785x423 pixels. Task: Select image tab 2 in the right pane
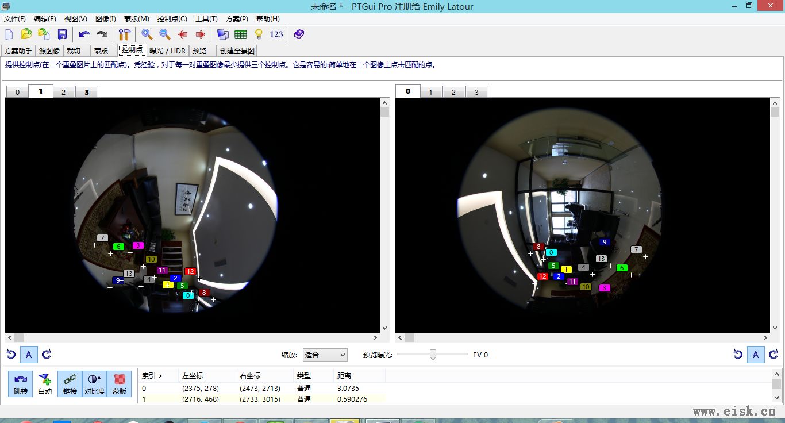[x=453, y=92]
